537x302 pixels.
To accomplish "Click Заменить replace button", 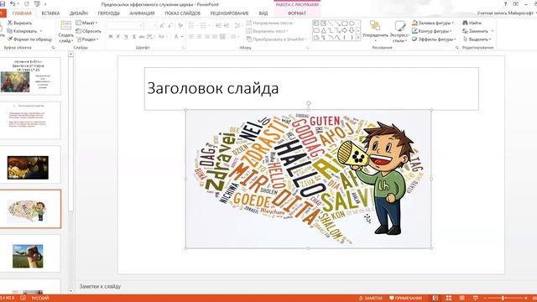I will pos(477,31).
